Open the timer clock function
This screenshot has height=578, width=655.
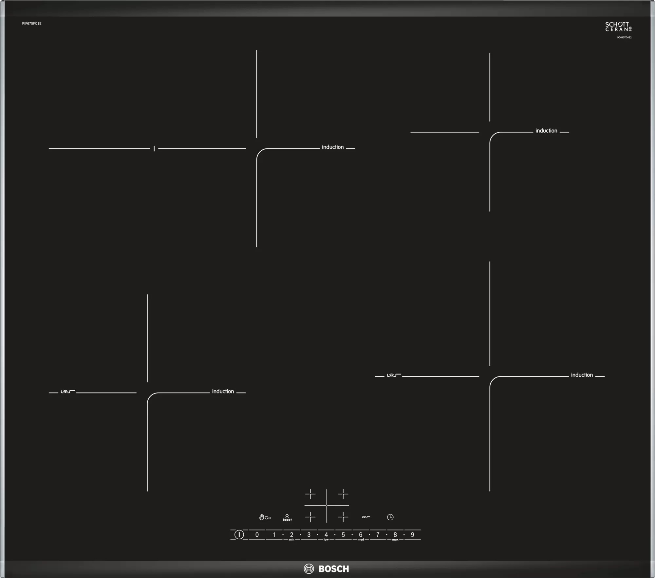pyautogui.click(x=390, y=517)
